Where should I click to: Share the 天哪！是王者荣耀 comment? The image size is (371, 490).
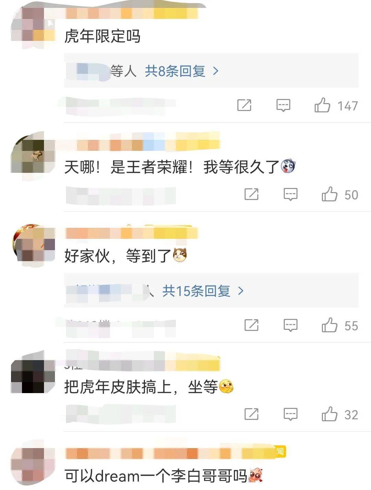tap(251, 194)
